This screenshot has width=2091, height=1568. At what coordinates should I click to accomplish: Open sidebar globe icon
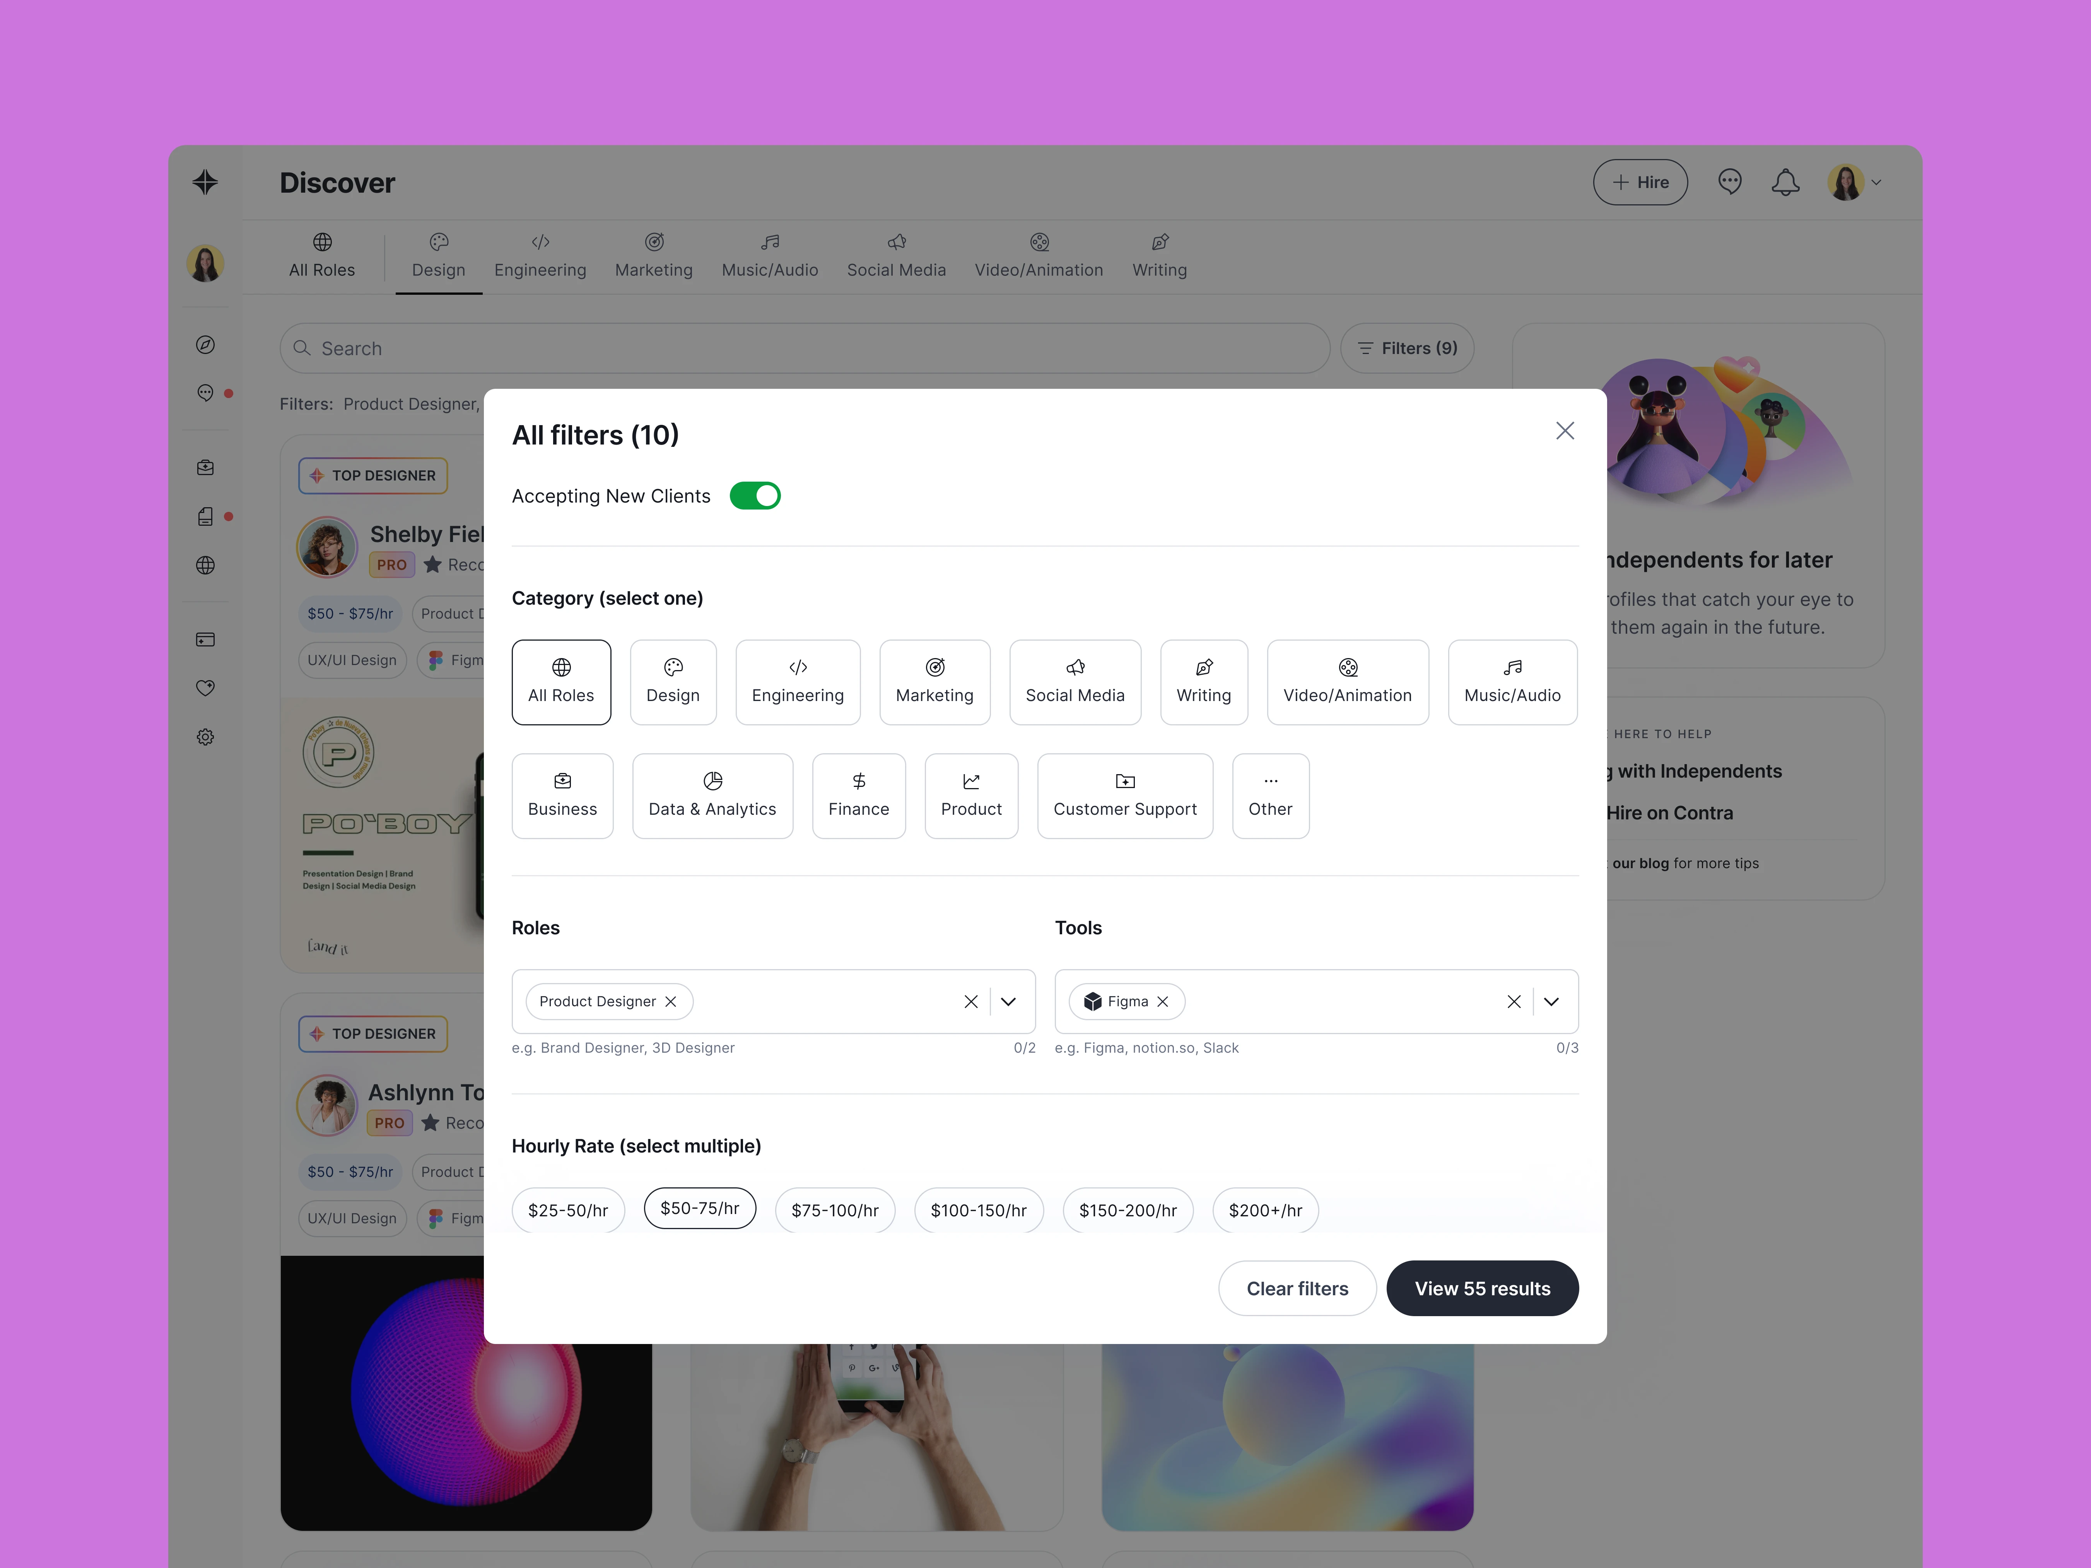(x=205, y=566)
